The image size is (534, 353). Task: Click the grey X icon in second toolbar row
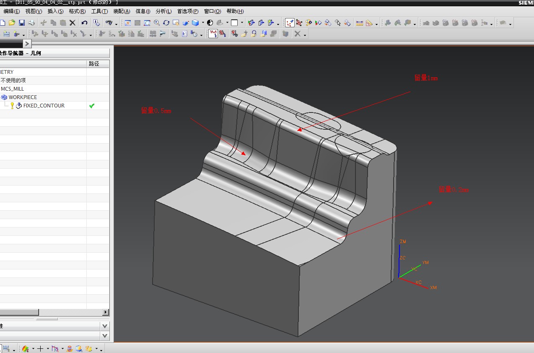297,34
